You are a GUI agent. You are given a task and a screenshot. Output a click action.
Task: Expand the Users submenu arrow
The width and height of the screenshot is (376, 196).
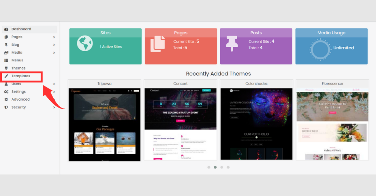click(x=54, y=84)
